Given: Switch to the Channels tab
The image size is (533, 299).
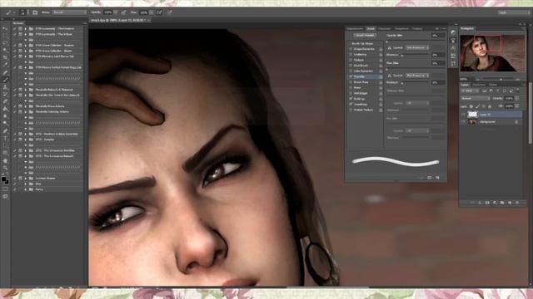Looking at the screenshot, I should [x=479, y=85].
